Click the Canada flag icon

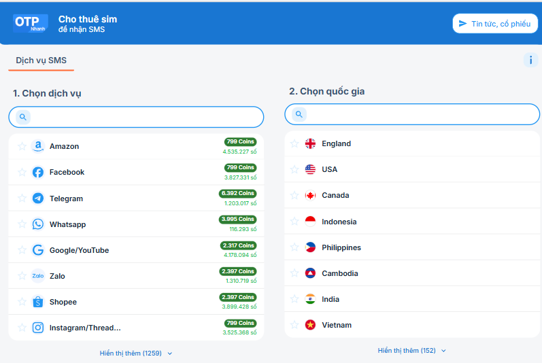(x=310, y=195)
